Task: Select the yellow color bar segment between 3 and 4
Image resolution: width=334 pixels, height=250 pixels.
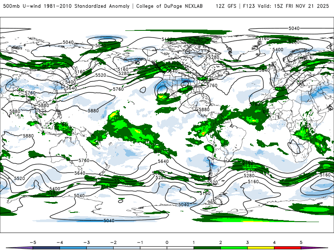Action: coord(261,248)
